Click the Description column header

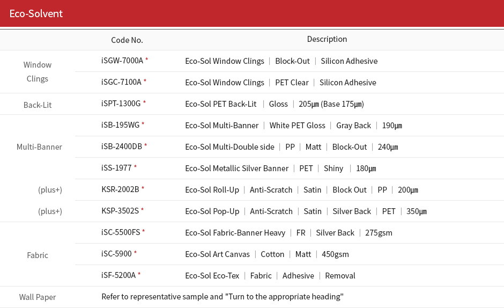point(327,39)
